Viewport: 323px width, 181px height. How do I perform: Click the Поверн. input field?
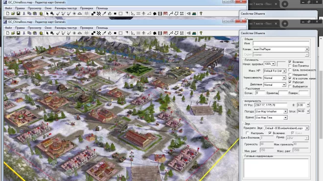click(303, 93)
